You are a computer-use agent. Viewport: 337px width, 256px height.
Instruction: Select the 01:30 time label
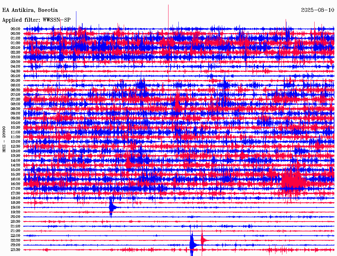point(15,43)
